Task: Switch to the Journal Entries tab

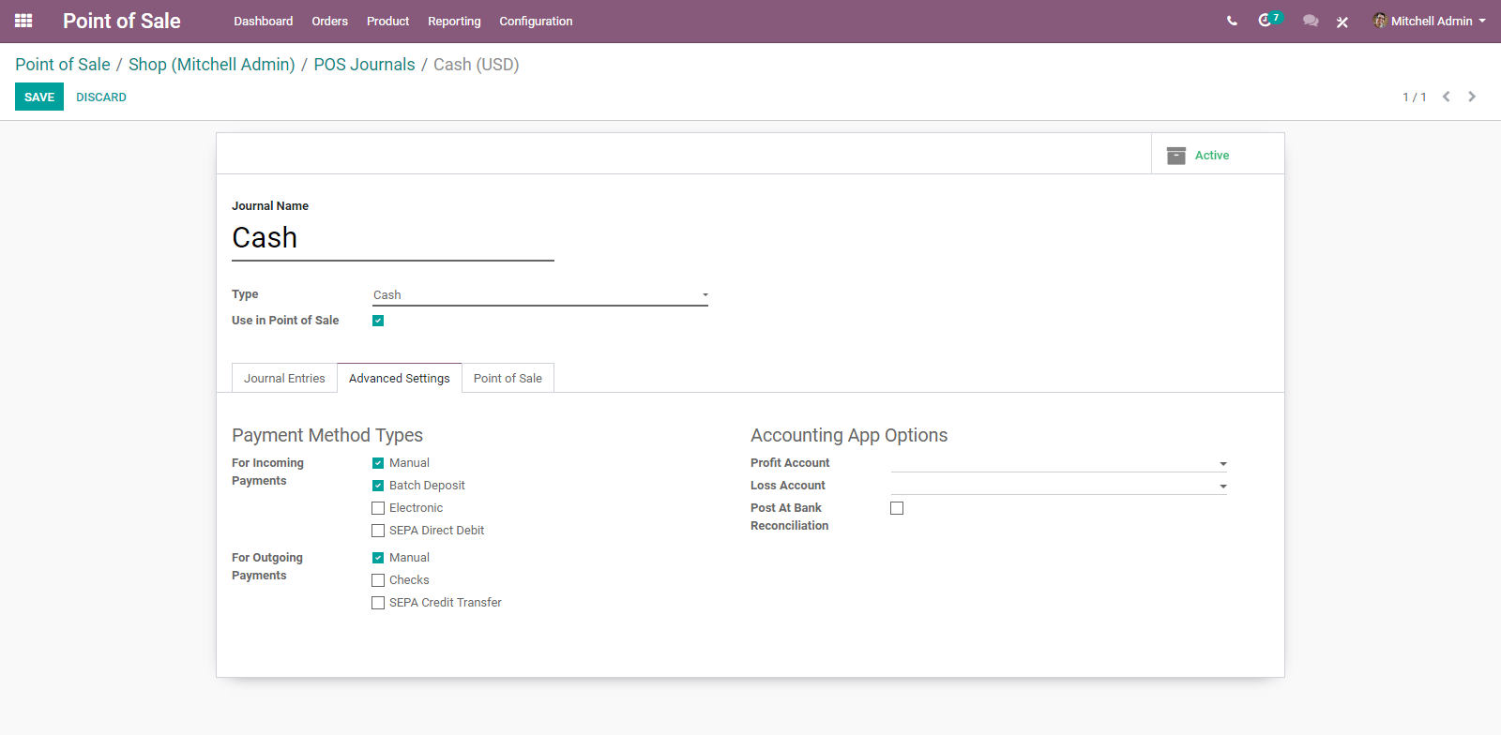Action: pyautogui.click(x=284, y=378)
